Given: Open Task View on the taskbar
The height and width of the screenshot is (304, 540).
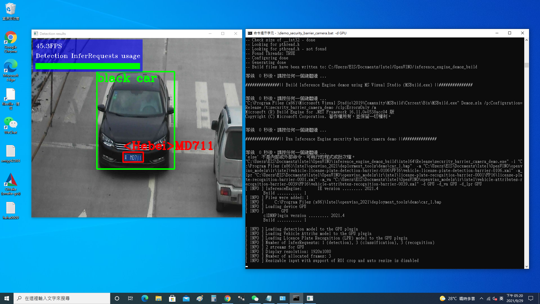Looking at the screenshot, I should tap(130, 298).
